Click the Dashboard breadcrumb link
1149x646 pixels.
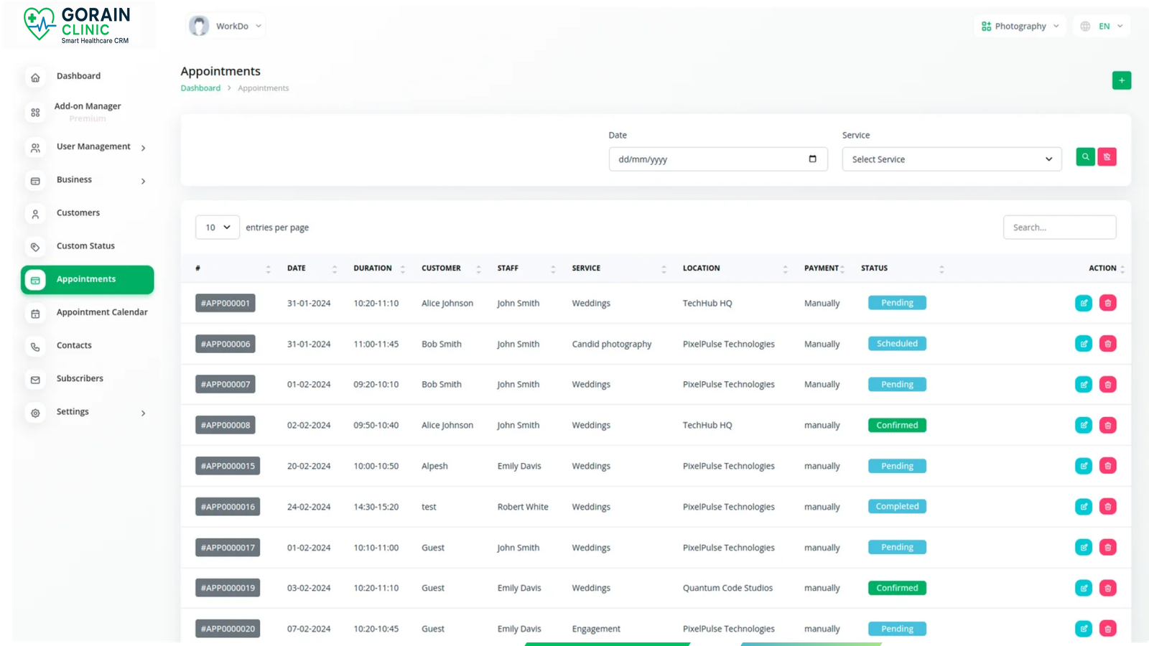[200, 88]
